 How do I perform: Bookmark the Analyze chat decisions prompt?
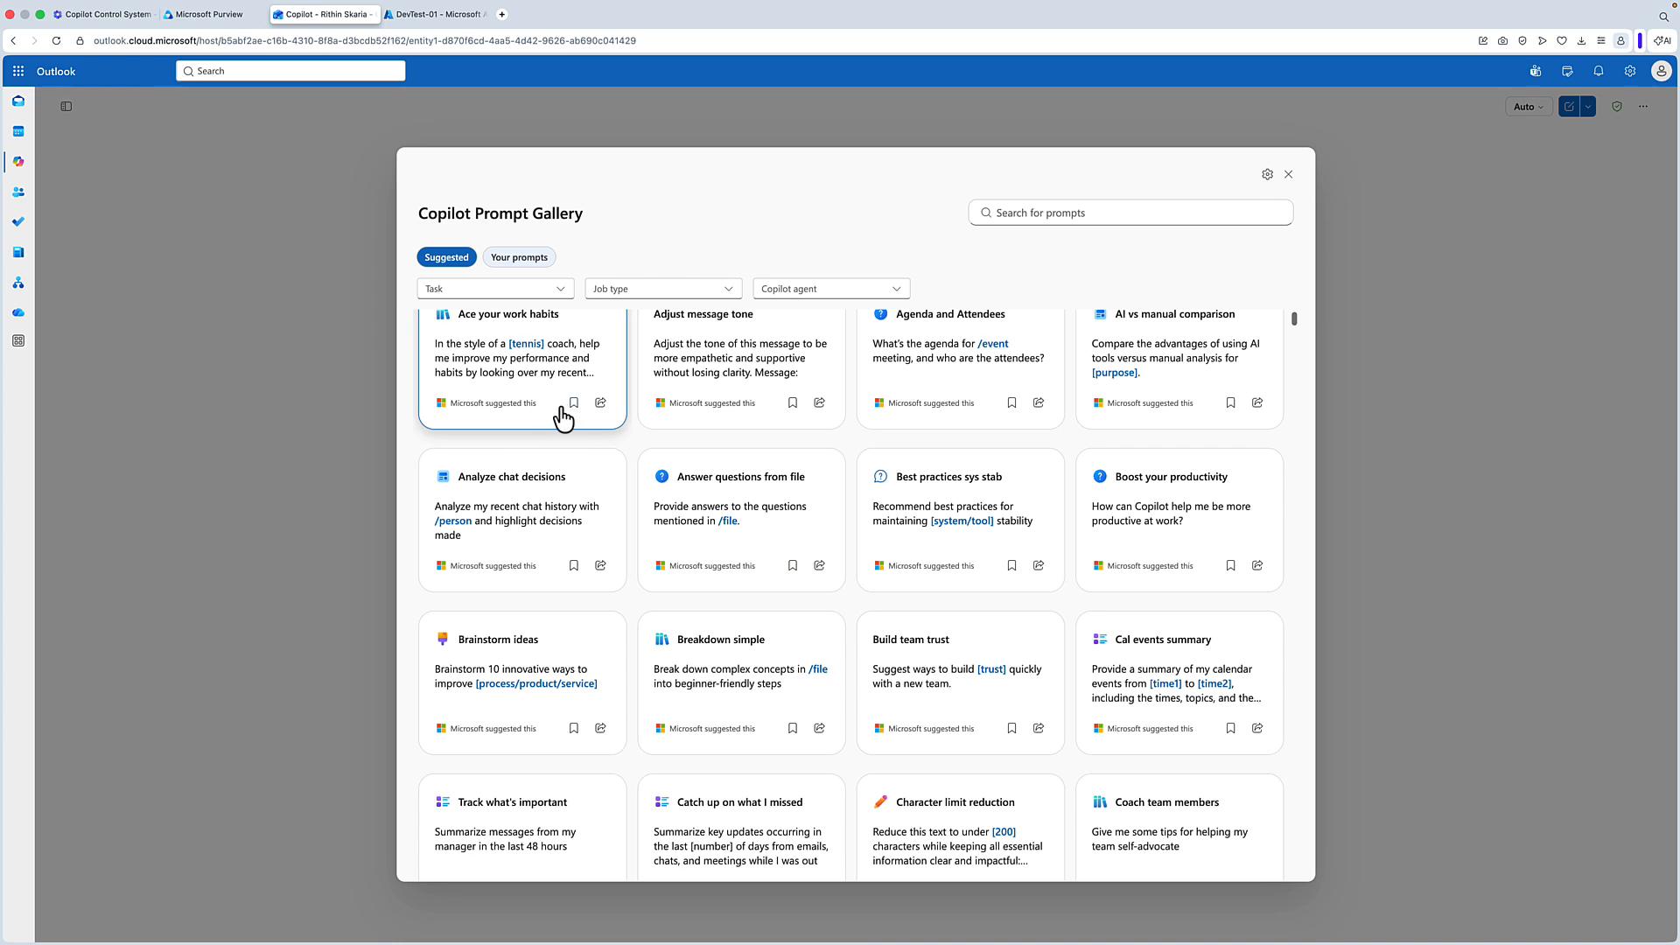pyautogui.click(x=574, y=565)
